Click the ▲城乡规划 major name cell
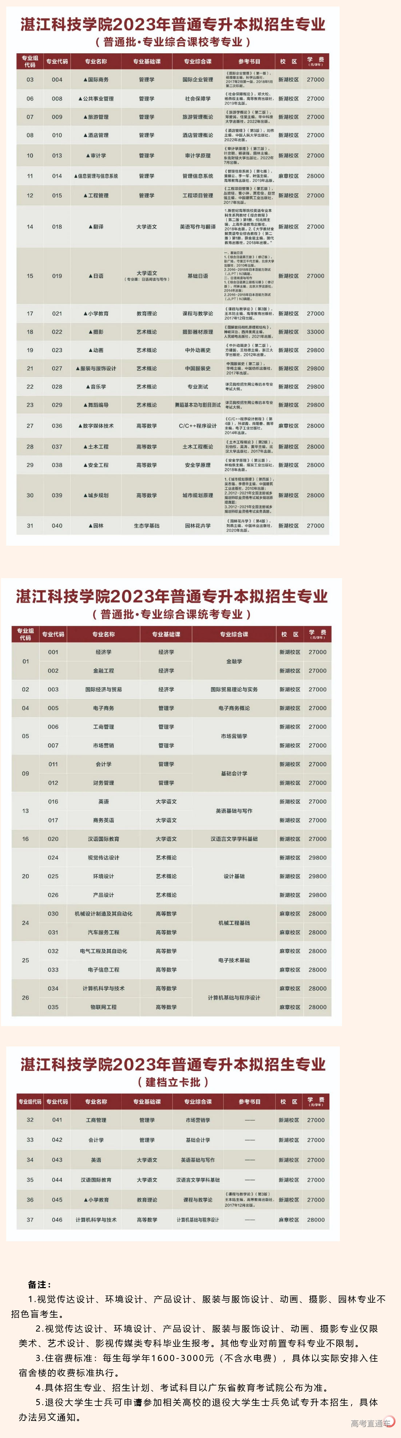Screen dimensions: 401x1438 (x=96, y=495)
